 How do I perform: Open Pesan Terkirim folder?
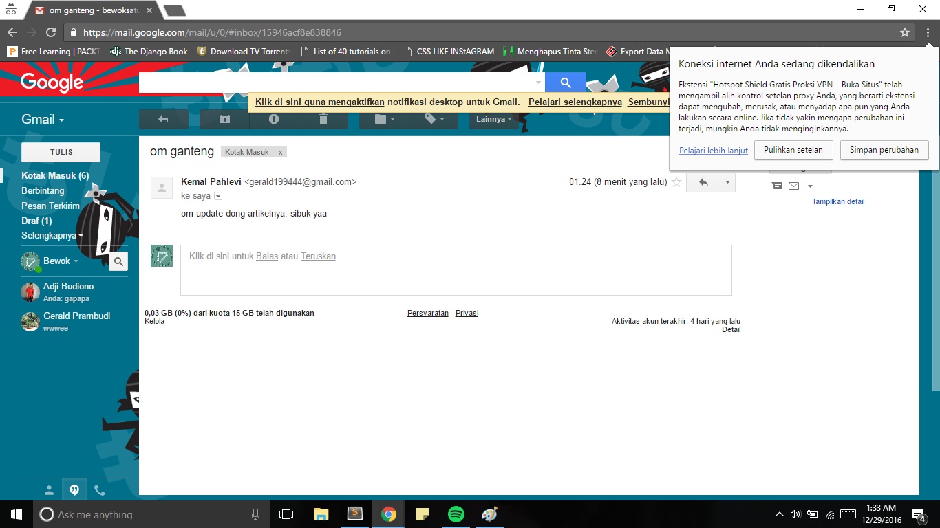(x=50, y=206)
